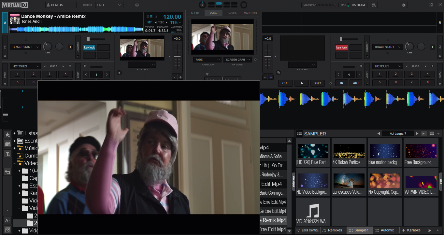444x235 pixels.
Task: Go to next sampler bank arrow
Action: pos(417,133)
